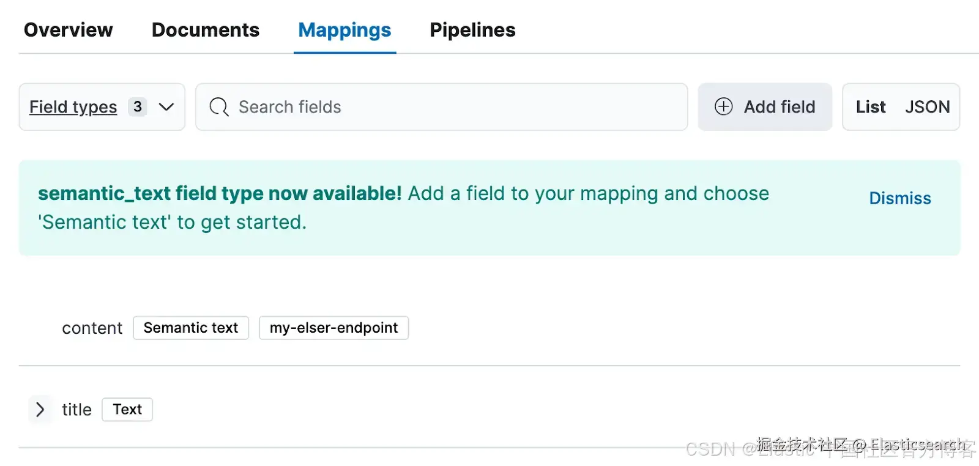Click the Field types filter button
This screenshot has height=466, width=979.
pyautogui.click(x=73, y=107)
